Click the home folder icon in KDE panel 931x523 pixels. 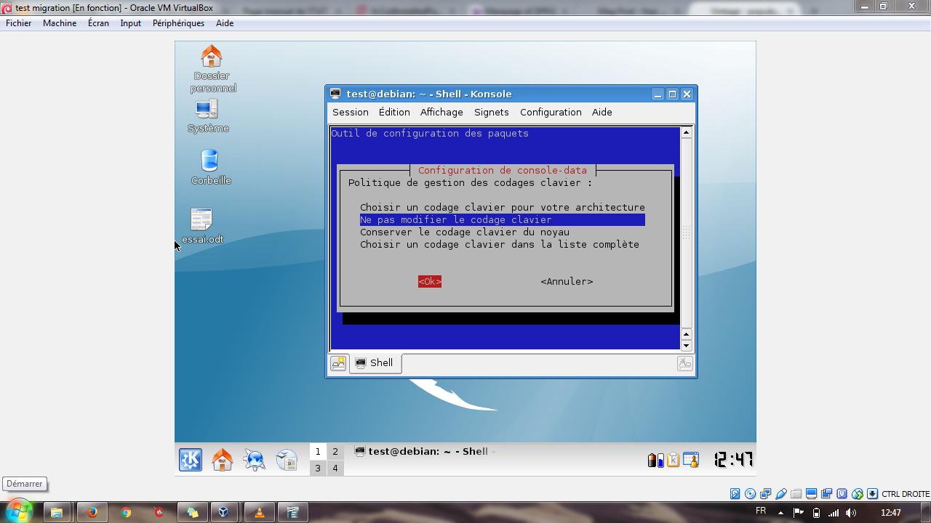(222, 459)
